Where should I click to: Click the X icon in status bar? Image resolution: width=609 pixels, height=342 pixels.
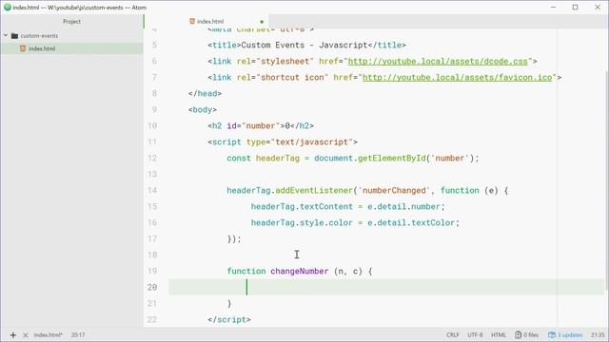26,335
